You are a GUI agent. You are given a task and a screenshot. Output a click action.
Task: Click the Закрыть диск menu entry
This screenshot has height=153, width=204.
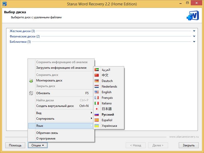coord(61,86)
